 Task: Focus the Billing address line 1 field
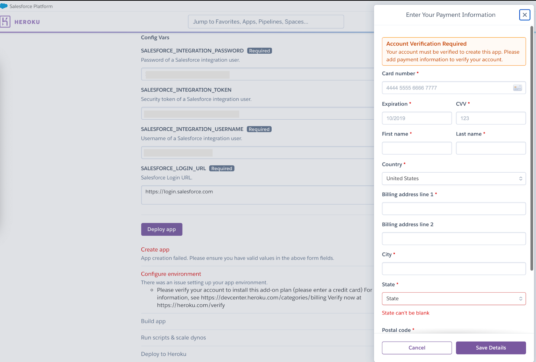click(x=454, y=208)
